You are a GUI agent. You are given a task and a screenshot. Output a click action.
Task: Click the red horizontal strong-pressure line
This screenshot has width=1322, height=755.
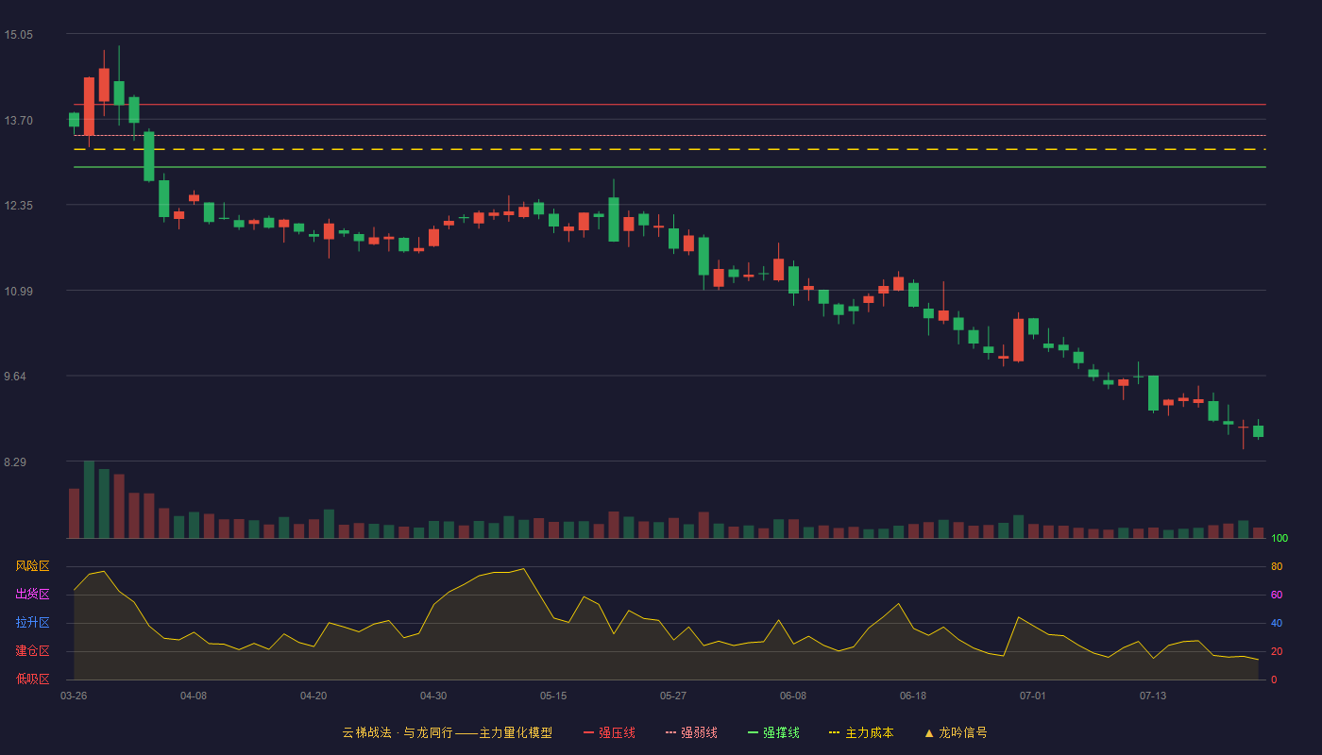[669, 104]
